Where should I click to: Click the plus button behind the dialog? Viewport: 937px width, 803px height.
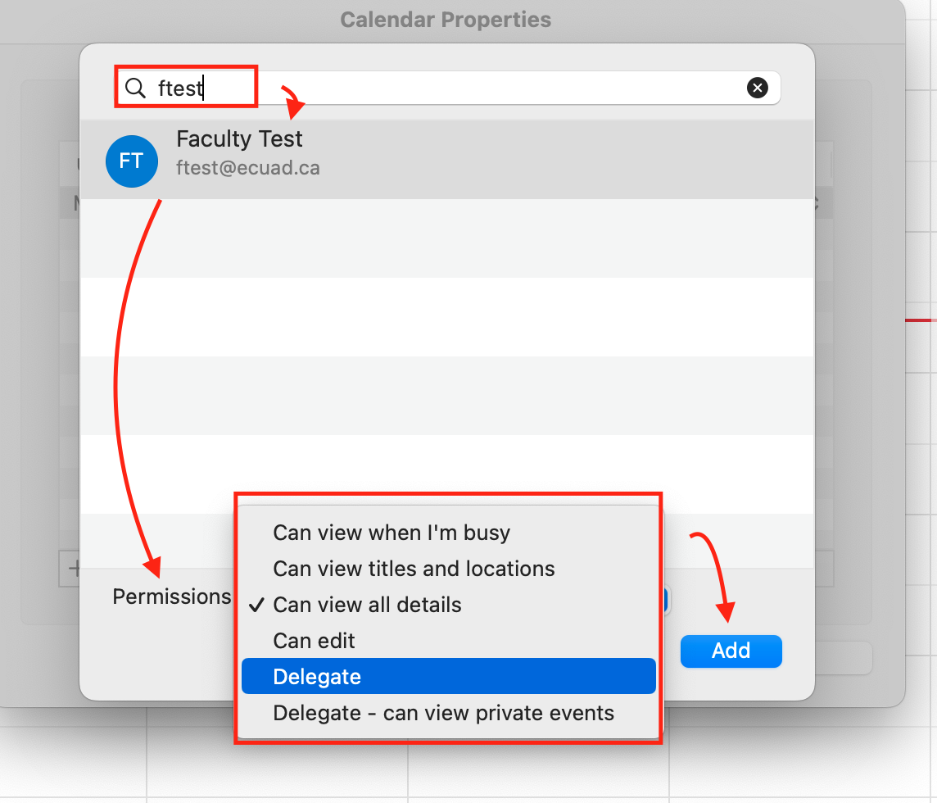pos(73,568)
